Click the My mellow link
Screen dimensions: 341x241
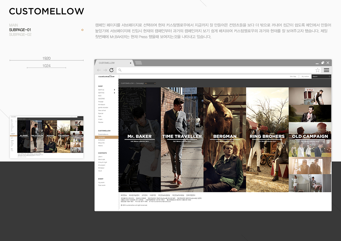[x=305, y=77]
